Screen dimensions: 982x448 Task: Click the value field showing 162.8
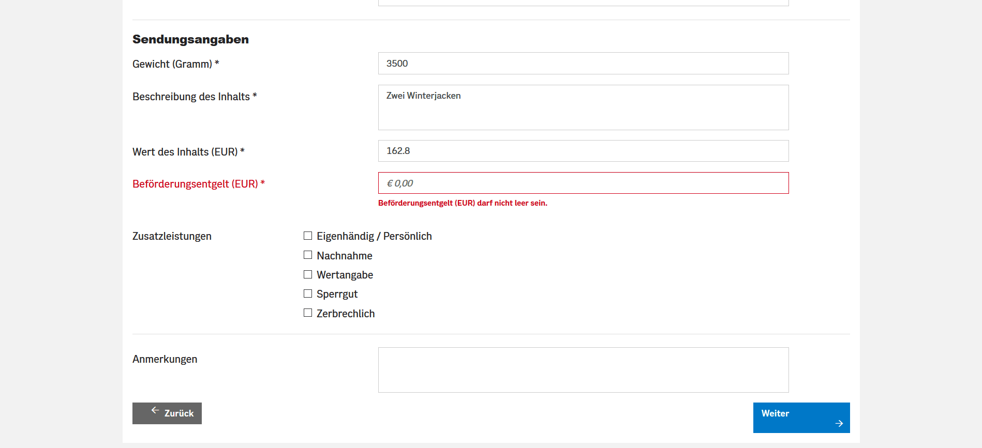583,151
